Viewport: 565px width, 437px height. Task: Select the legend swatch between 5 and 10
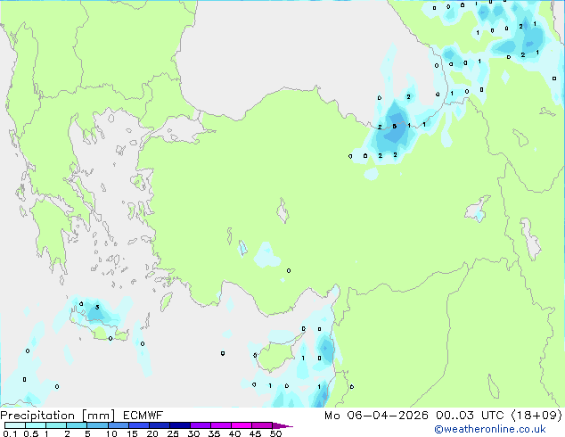97,425
